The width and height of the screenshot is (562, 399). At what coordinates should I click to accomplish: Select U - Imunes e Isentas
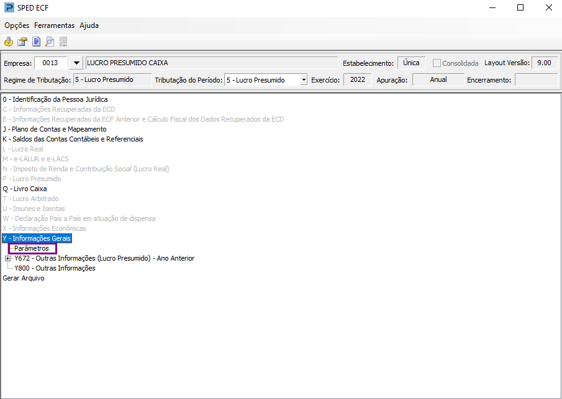34,209
